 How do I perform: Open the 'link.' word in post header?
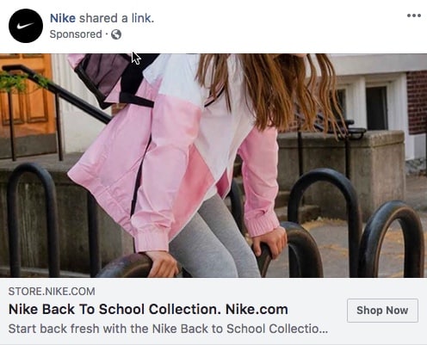143,18
